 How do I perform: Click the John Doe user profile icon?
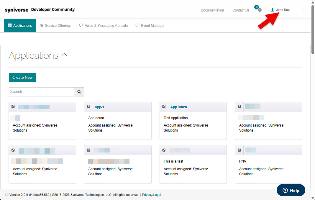[x=273, y=10]
